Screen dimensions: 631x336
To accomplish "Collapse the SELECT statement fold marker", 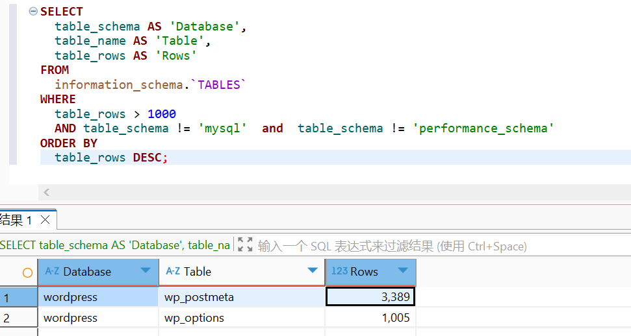I will point(33,12).
